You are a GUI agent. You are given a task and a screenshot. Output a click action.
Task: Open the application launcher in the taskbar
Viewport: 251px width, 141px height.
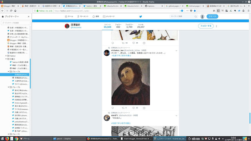[2, 139]
